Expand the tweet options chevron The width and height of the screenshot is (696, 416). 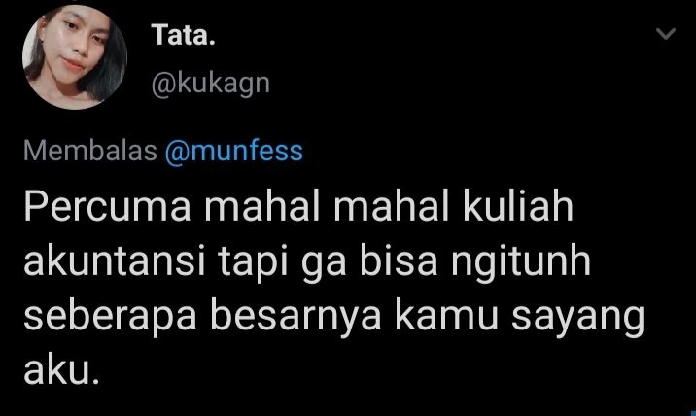click(x=665, y=34)
